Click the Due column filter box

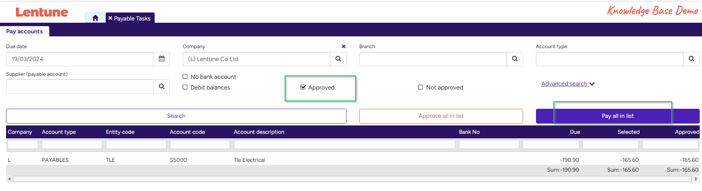pos(551,144)
